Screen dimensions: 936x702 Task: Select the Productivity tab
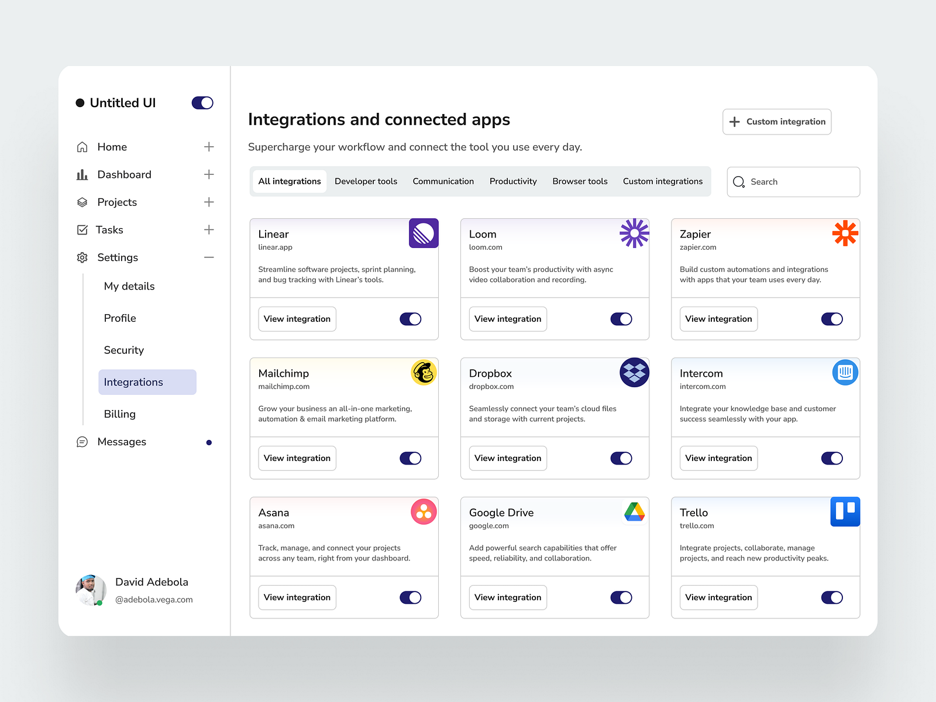(513, 181)
